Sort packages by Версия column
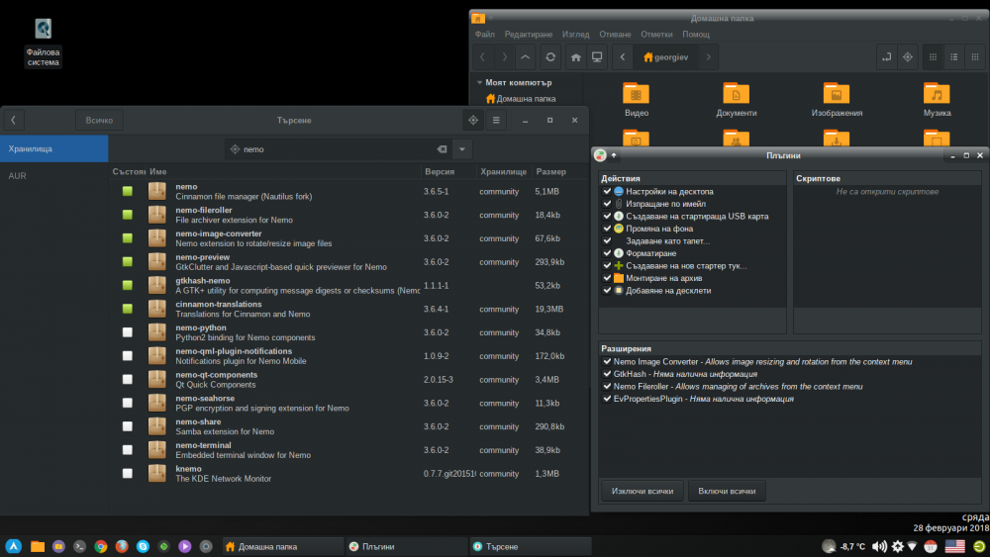The image size is (990, 557). [x=448, y=171]
